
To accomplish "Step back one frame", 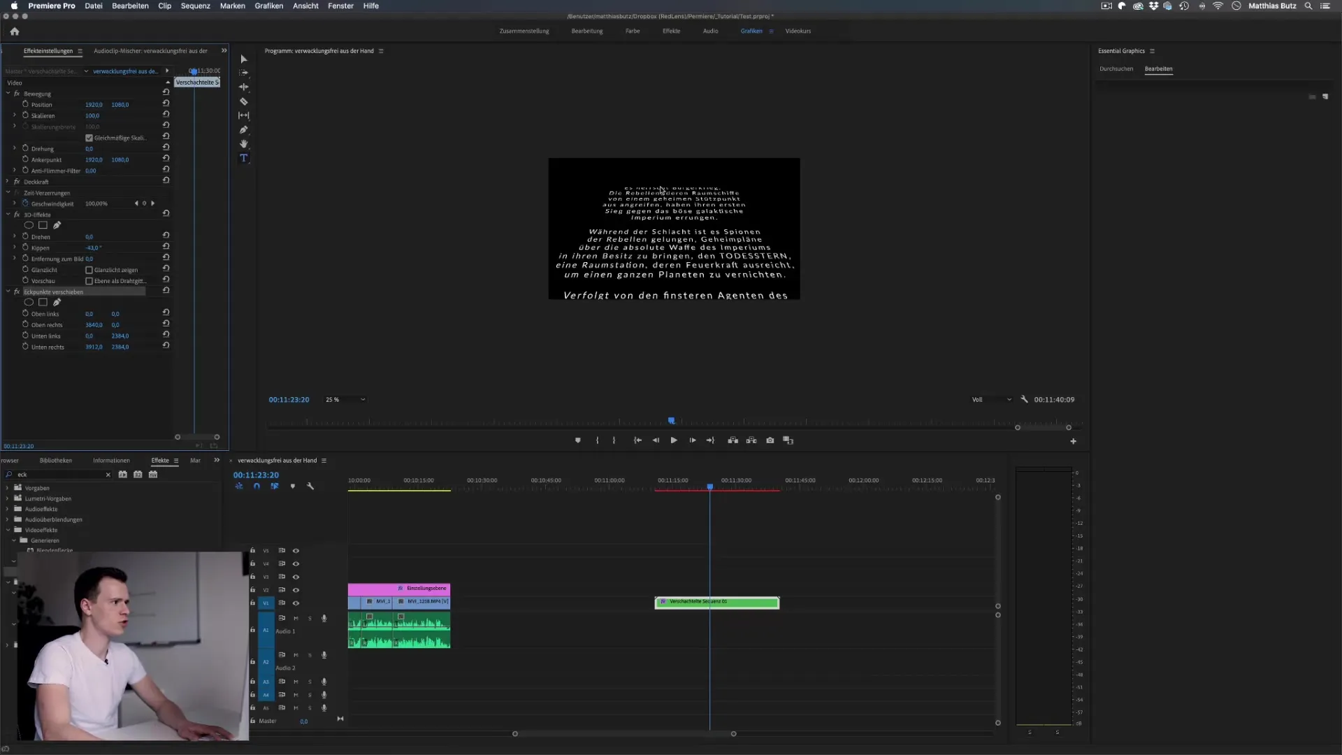I will pos(656,440).
